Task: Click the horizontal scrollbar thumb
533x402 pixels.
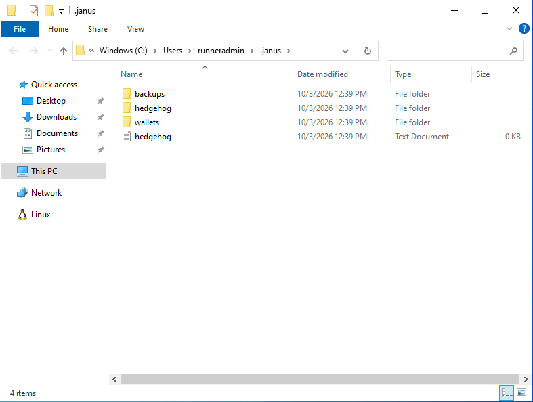Action: (320, 379)
